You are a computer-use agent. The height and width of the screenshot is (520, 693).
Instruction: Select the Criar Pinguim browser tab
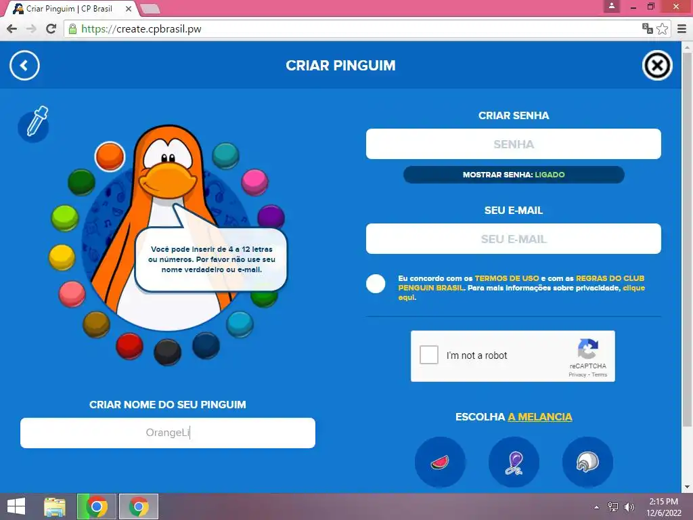click(x=69, y=8)
